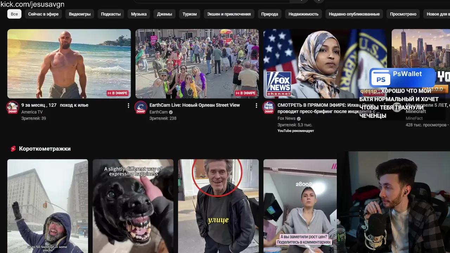Open the short with man labeled 'улице'
Image resolution: width=450 pixels, height=253 pixels.
click(218, 206)
